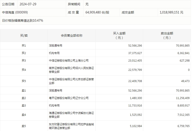The width and height of the screenshot is (192, 131).
Task: Click 中信证券股份有限公司上海分公司 row name
Action: pyautogui.click(x=69, y=61)
